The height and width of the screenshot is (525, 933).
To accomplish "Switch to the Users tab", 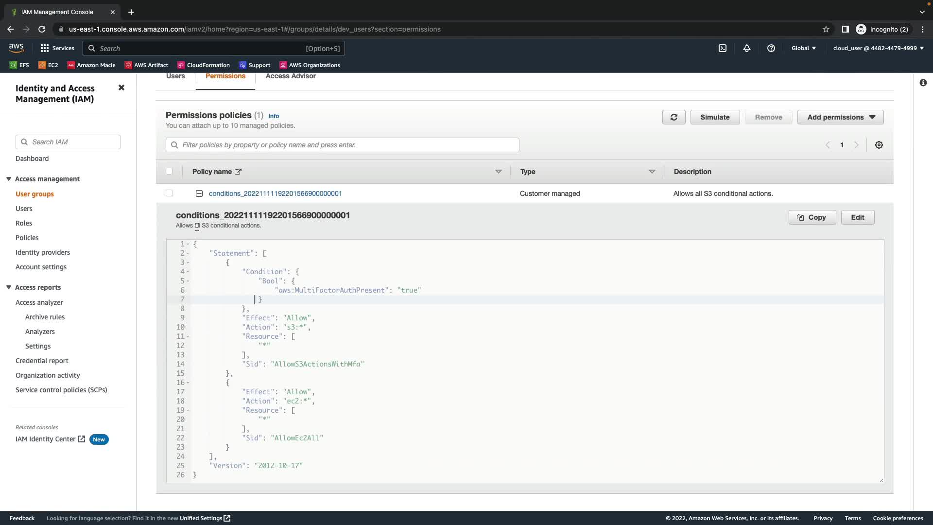I will pos(175,76).
